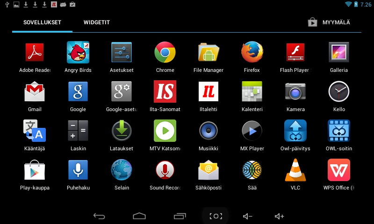Open Flash Player Settings app
The width and height of the screenshot is (374, 224).
[295, 52]
